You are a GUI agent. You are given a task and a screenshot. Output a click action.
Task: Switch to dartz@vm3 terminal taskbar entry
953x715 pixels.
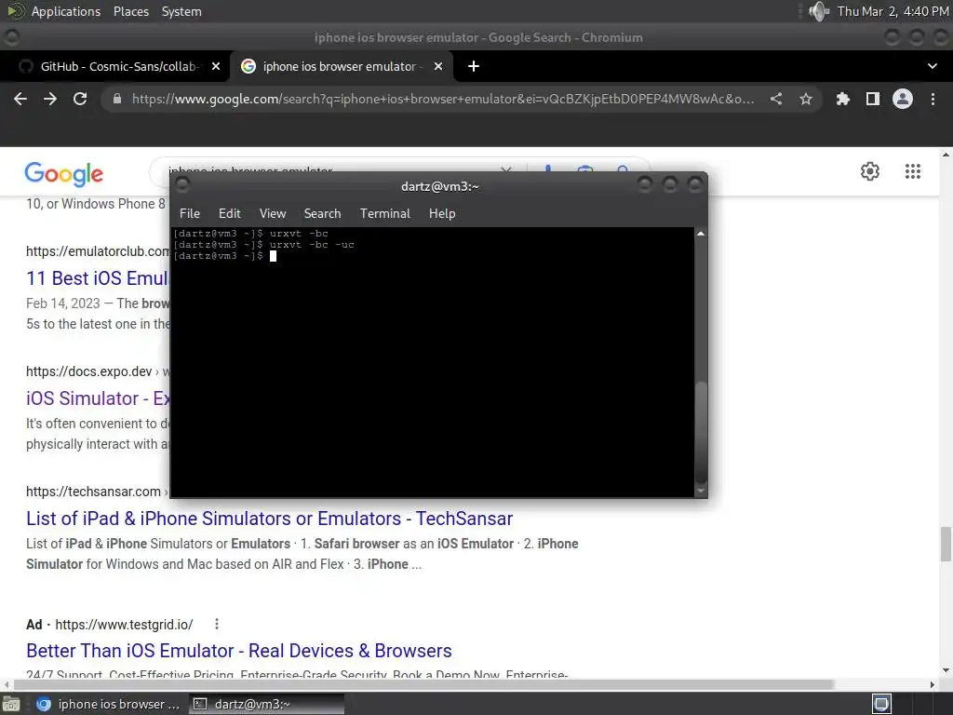pyautogui.click(x=267, y=704)
